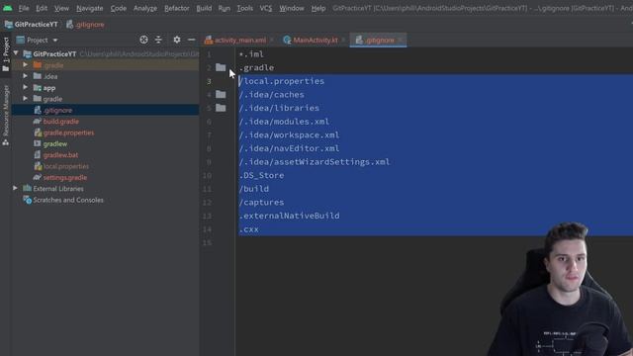
Task: Click the '.gradle' line in editor
Action: pyautogui.click(x=256, y=68)
